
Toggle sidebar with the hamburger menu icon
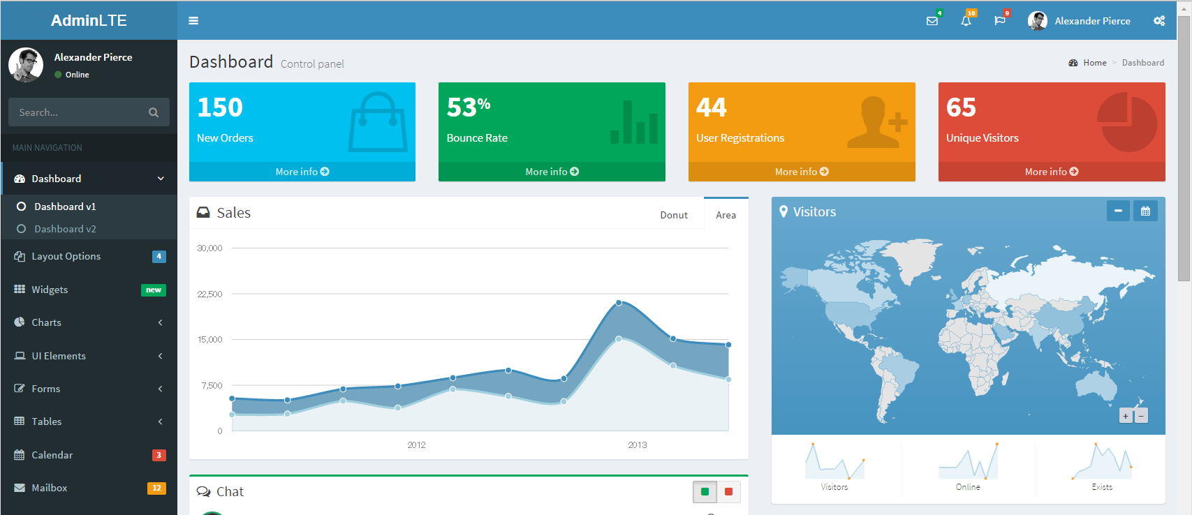coord(193,21)
